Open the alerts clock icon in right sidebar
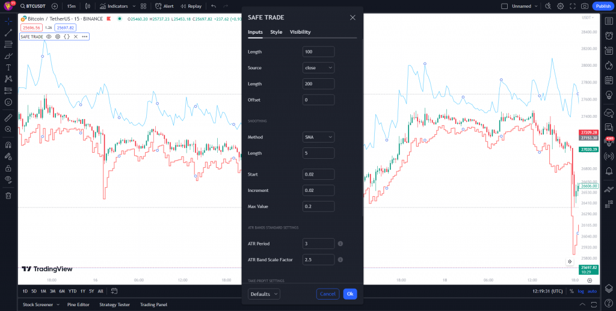The image size is (616, 311). point(609,35)
